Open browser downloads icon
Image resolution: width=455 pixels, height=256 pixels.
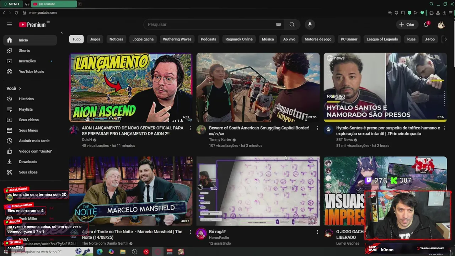pos(444,13)
